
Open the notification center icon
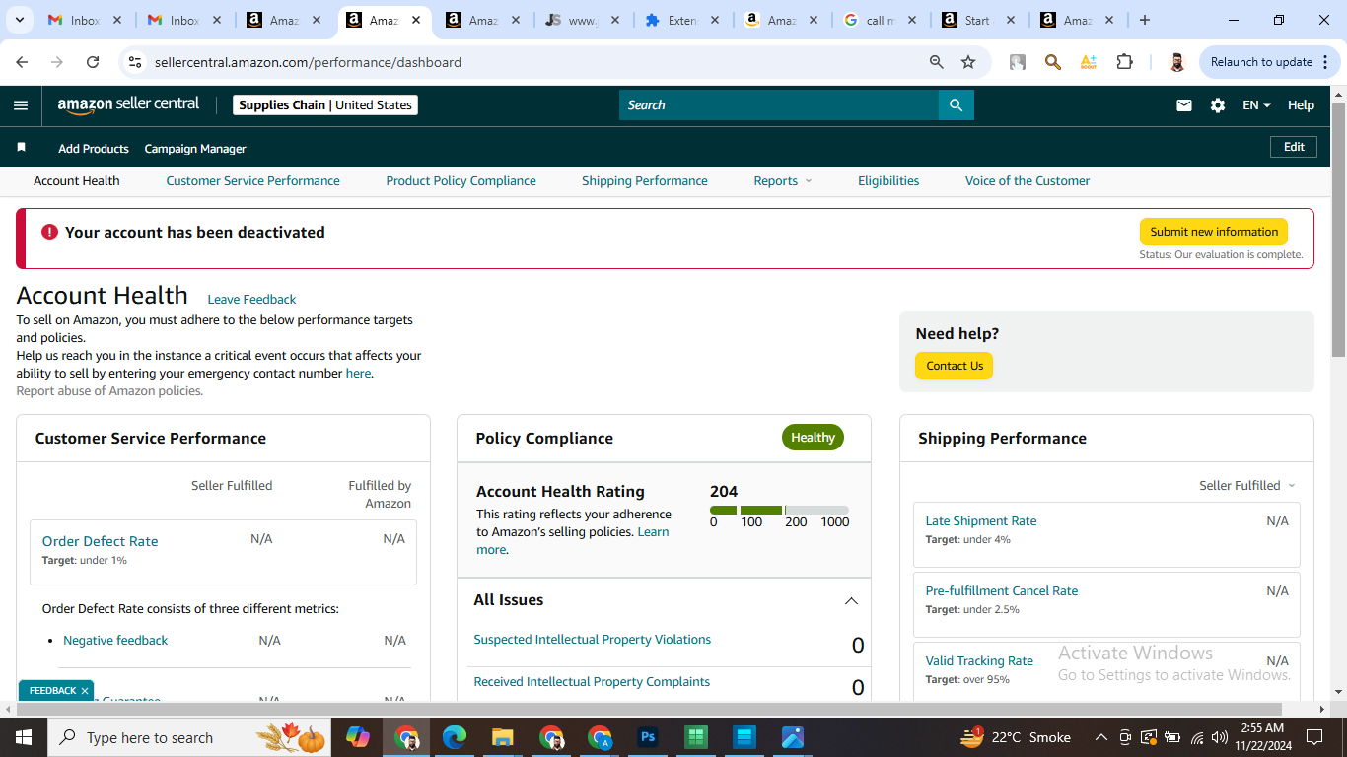pos(1313,737)
